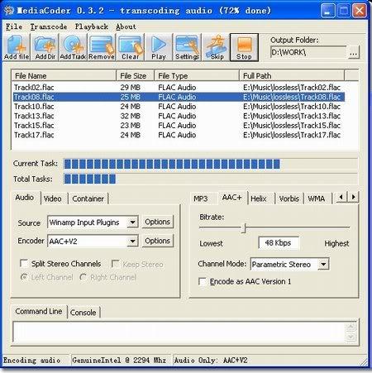This screenshot has height=373, width=372.
Task: Click Options button next to Encoder
Action: click(158, 241)
